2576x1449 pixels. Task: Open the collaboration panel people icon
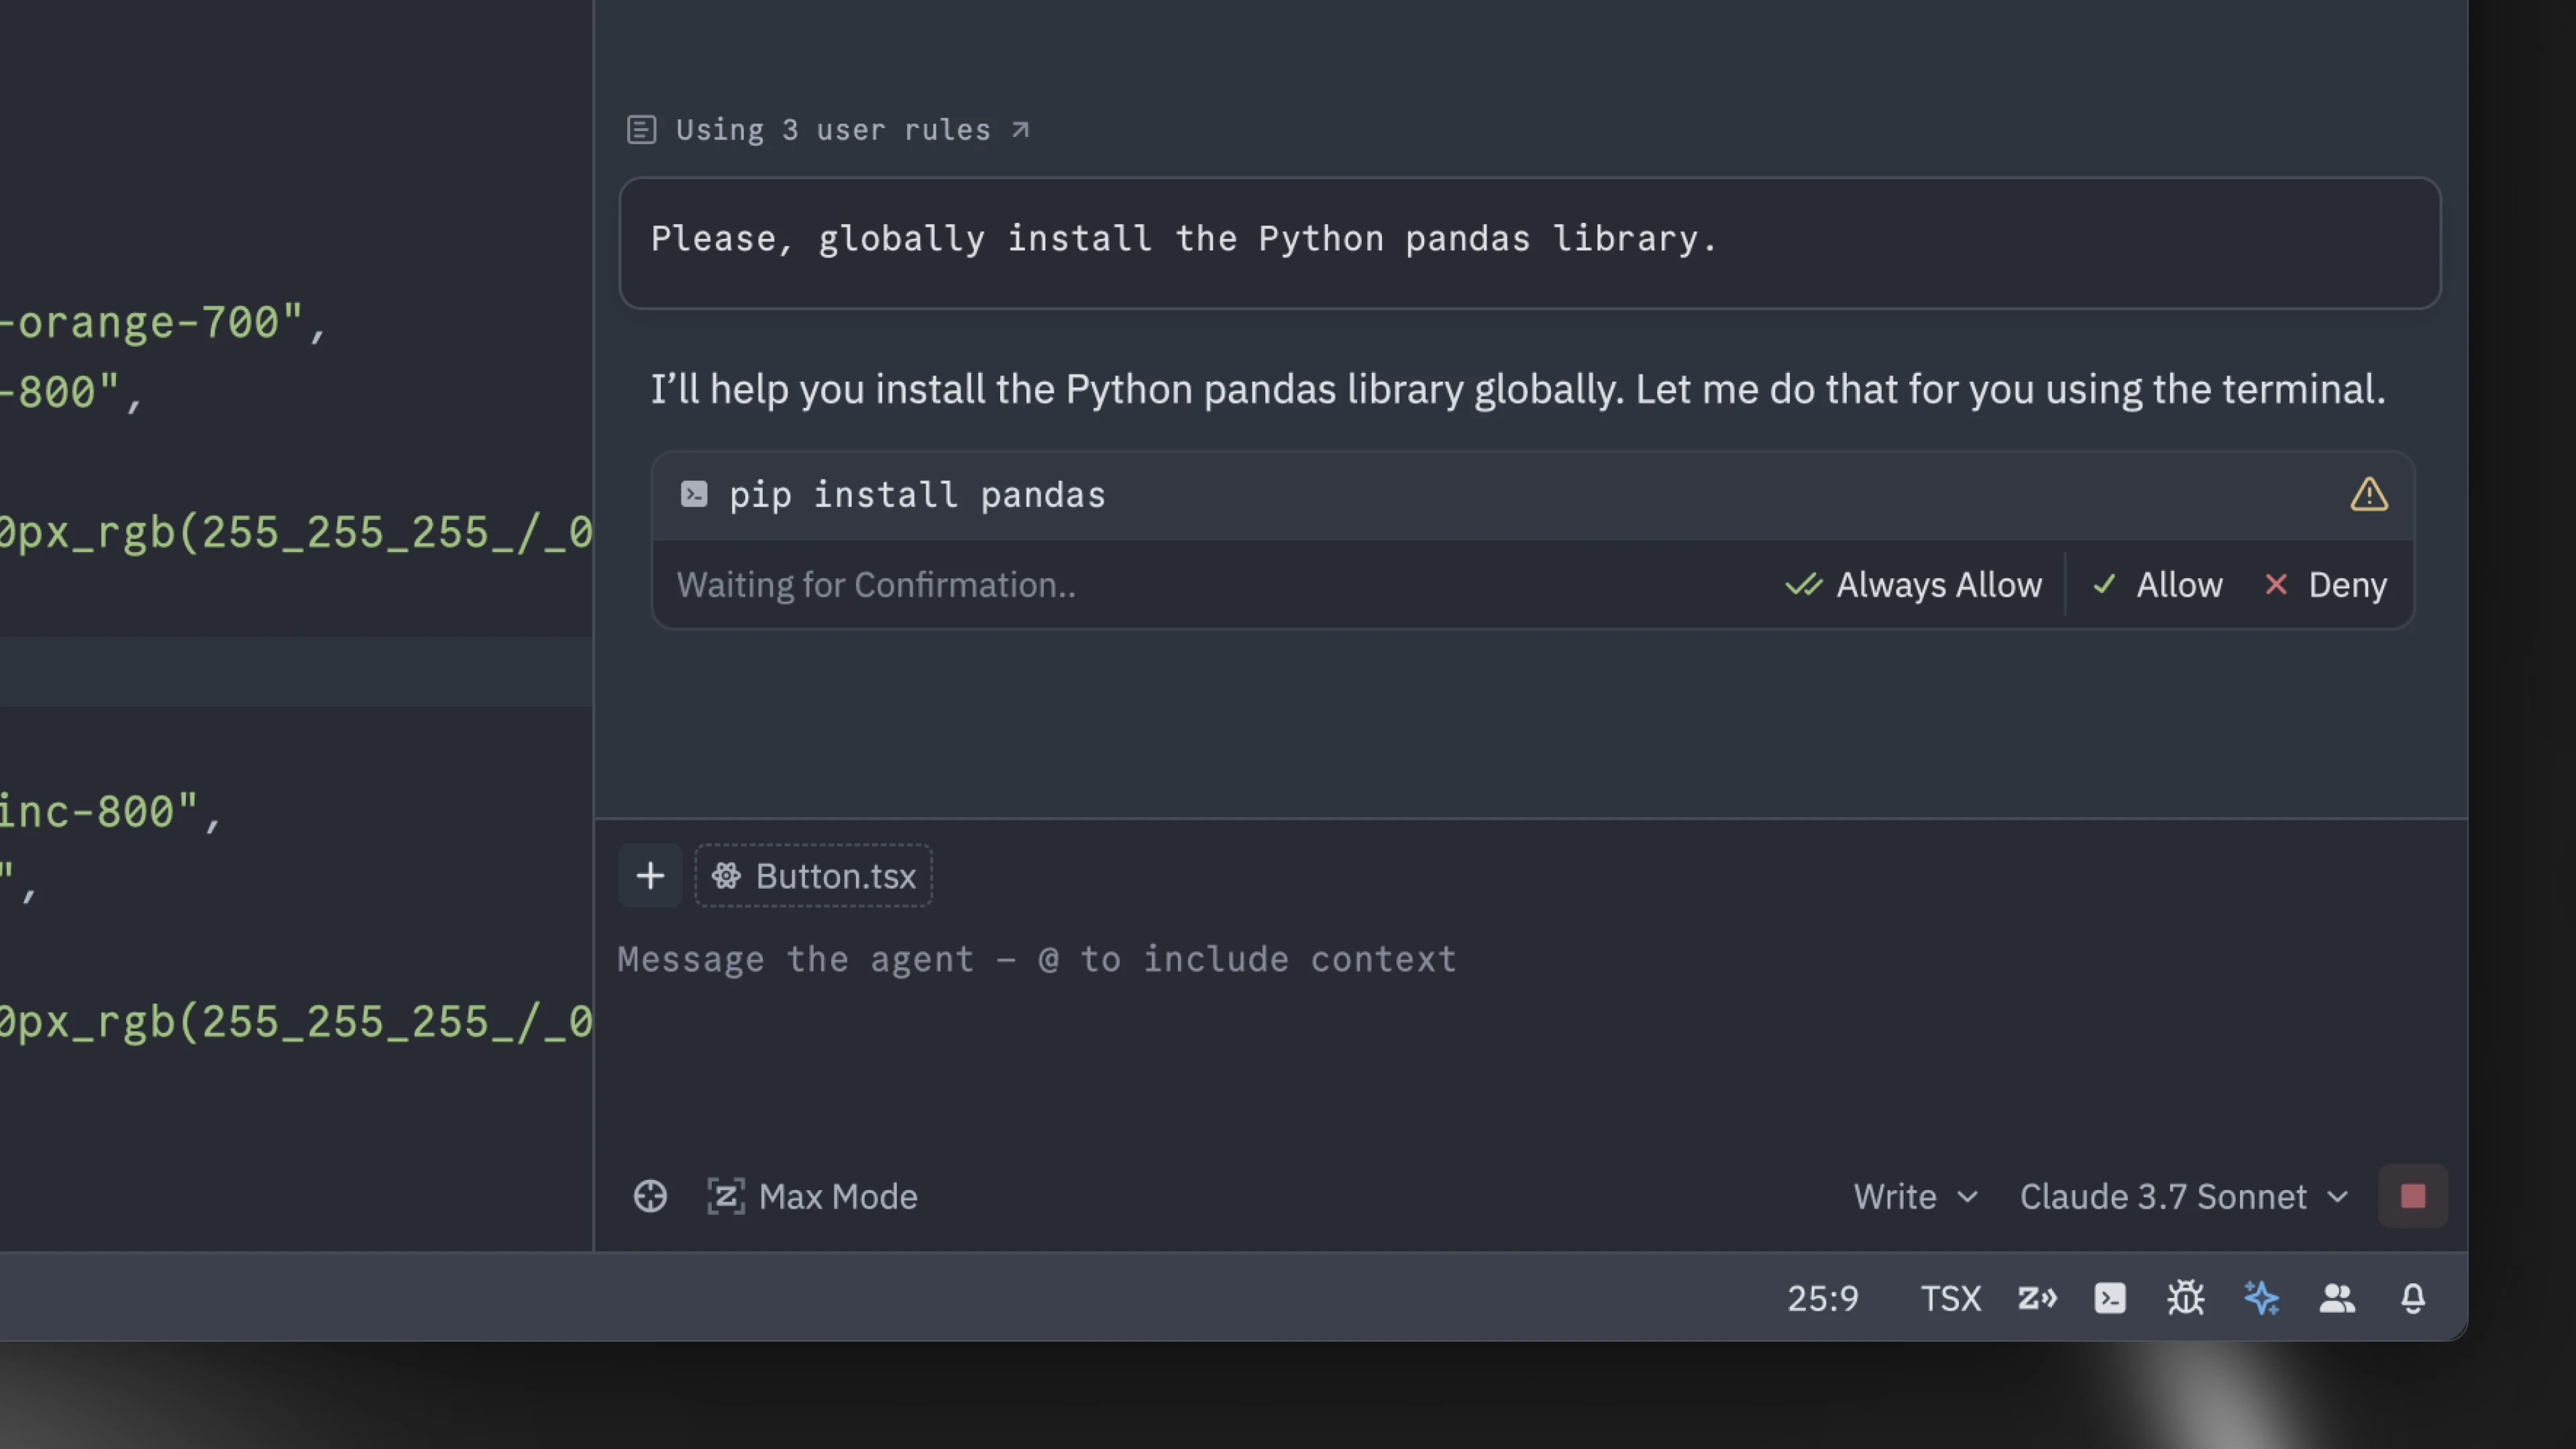click(2337, 1298)
